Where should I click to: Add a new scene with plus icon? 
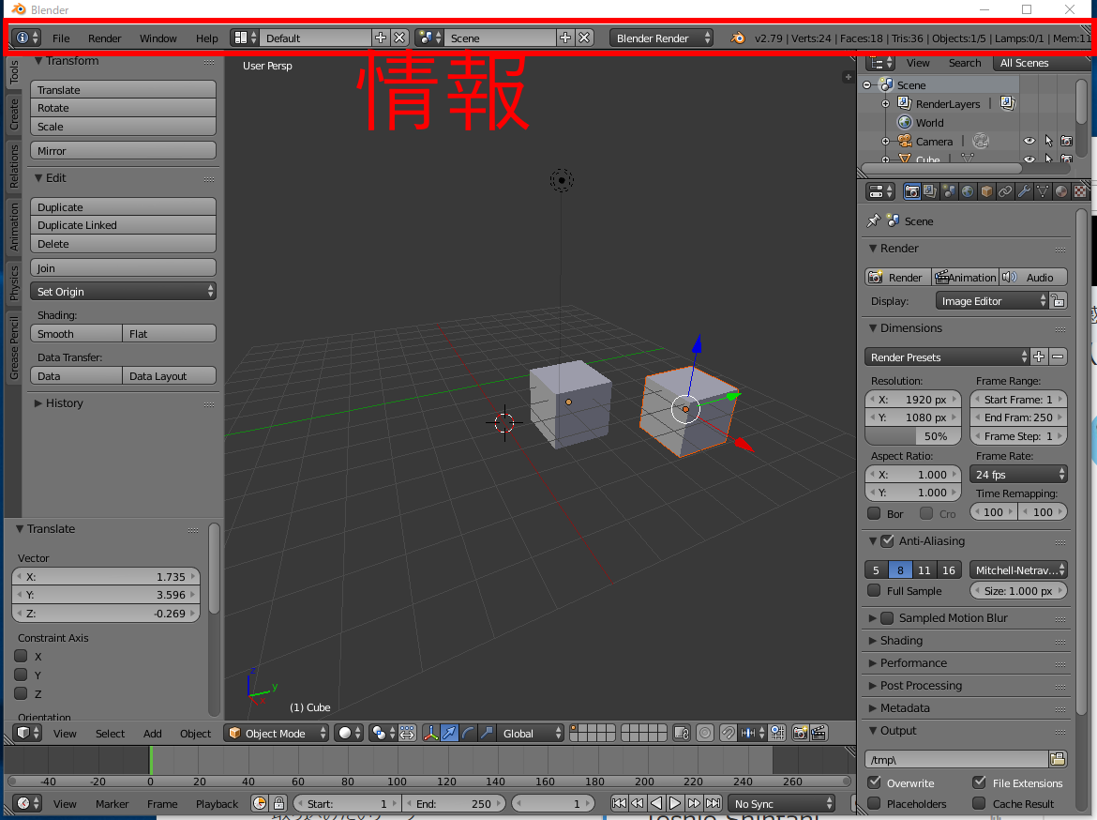tap(565, 38)
